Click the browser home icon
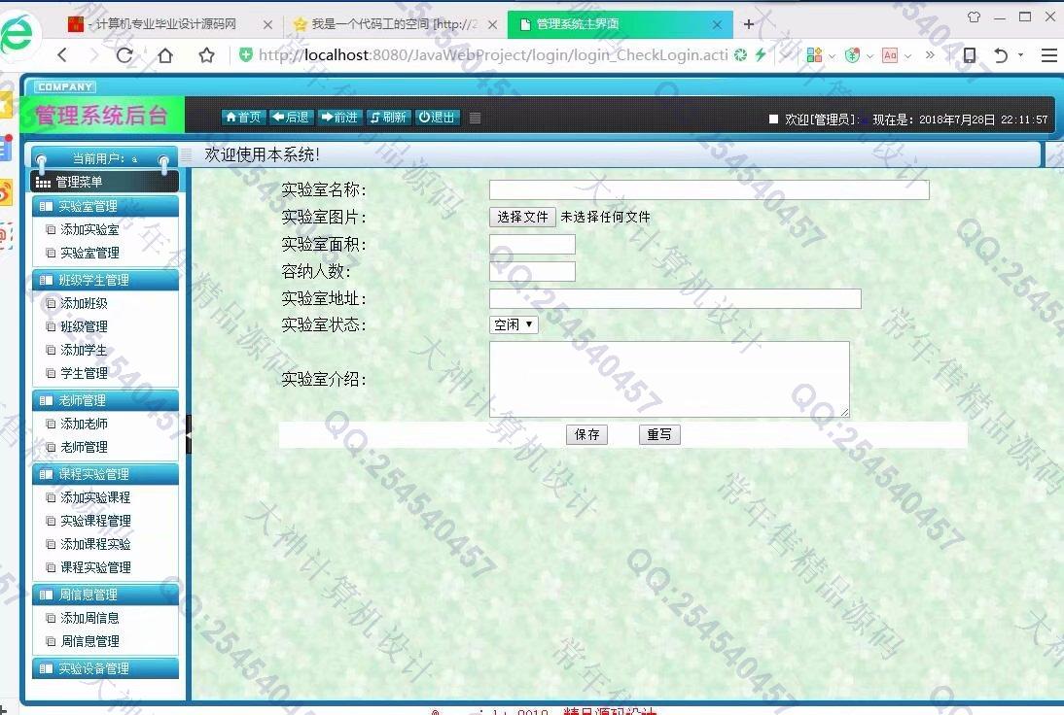This screenshot has width=1064, height=715. (165, 55)
